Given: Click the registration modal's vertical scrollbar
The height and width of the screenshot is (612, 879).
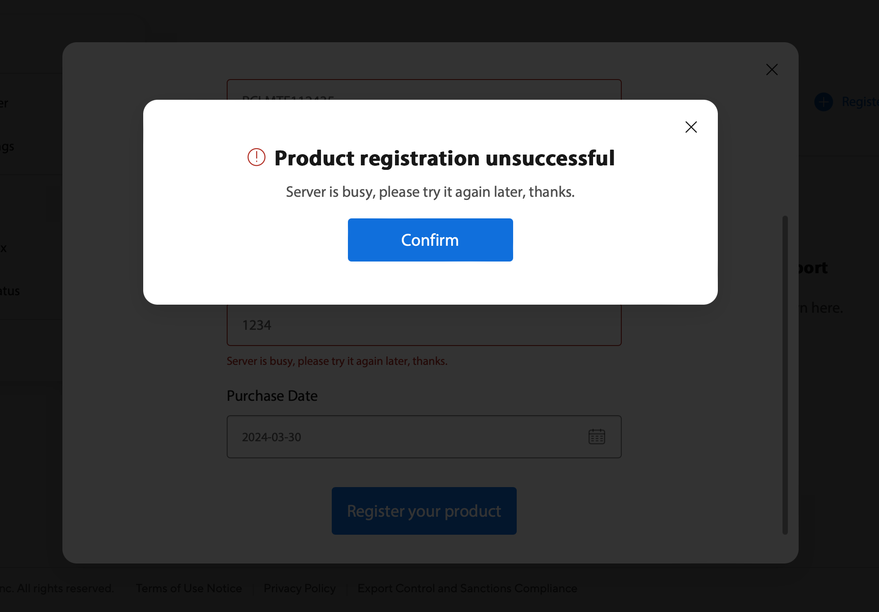Looking at the screenshot, I should click(785, 375).
